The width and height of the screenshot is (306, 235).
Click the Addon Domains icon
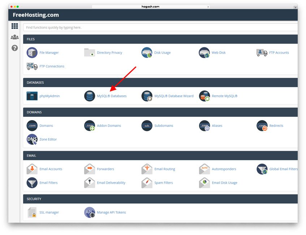click(x=90, y=126)
